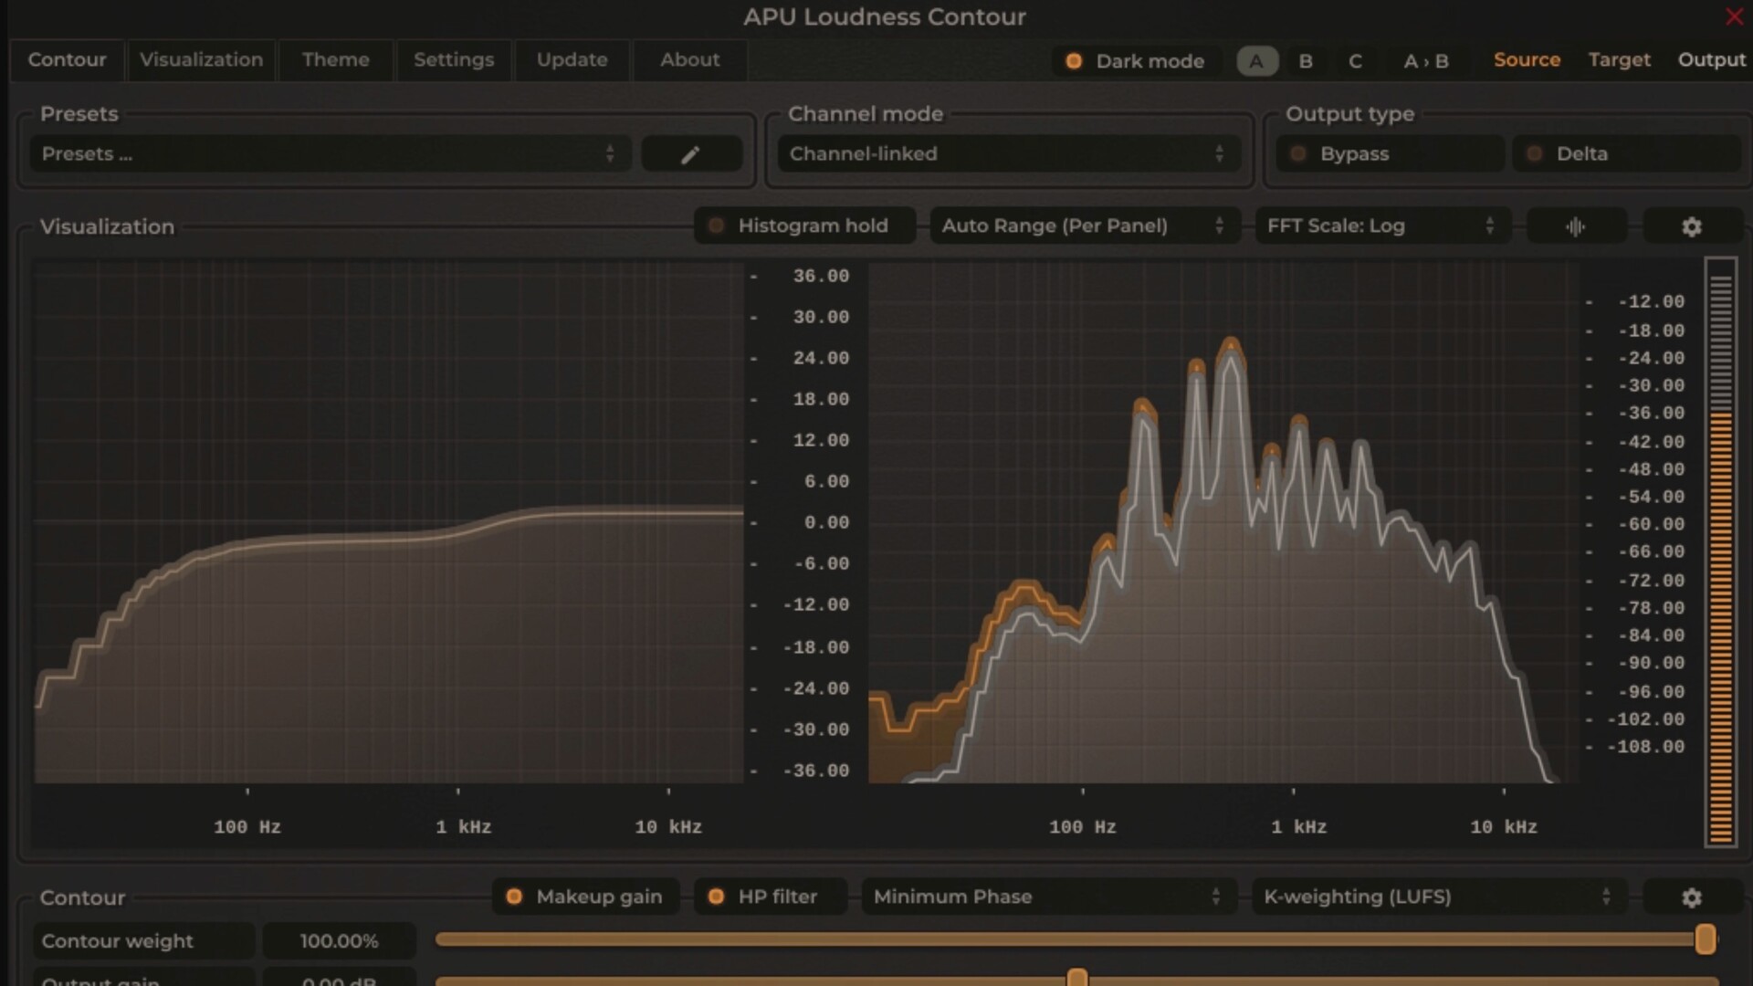Open Minimum Phase dropdown

point(1048,897)
